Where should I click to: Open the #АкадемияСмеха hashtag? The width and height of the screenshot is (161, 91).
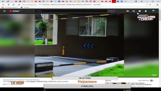(x=9, y=80)
